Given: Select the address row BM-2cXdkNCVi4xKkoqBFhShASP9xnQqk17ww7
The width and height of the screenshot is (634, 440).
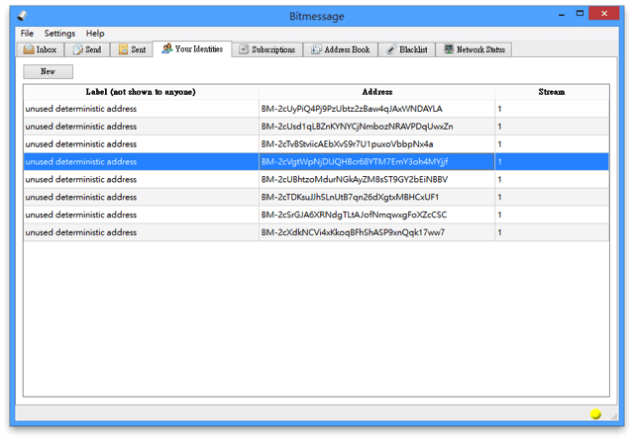Looking at the screenshot, I should [x=353, y=232].
